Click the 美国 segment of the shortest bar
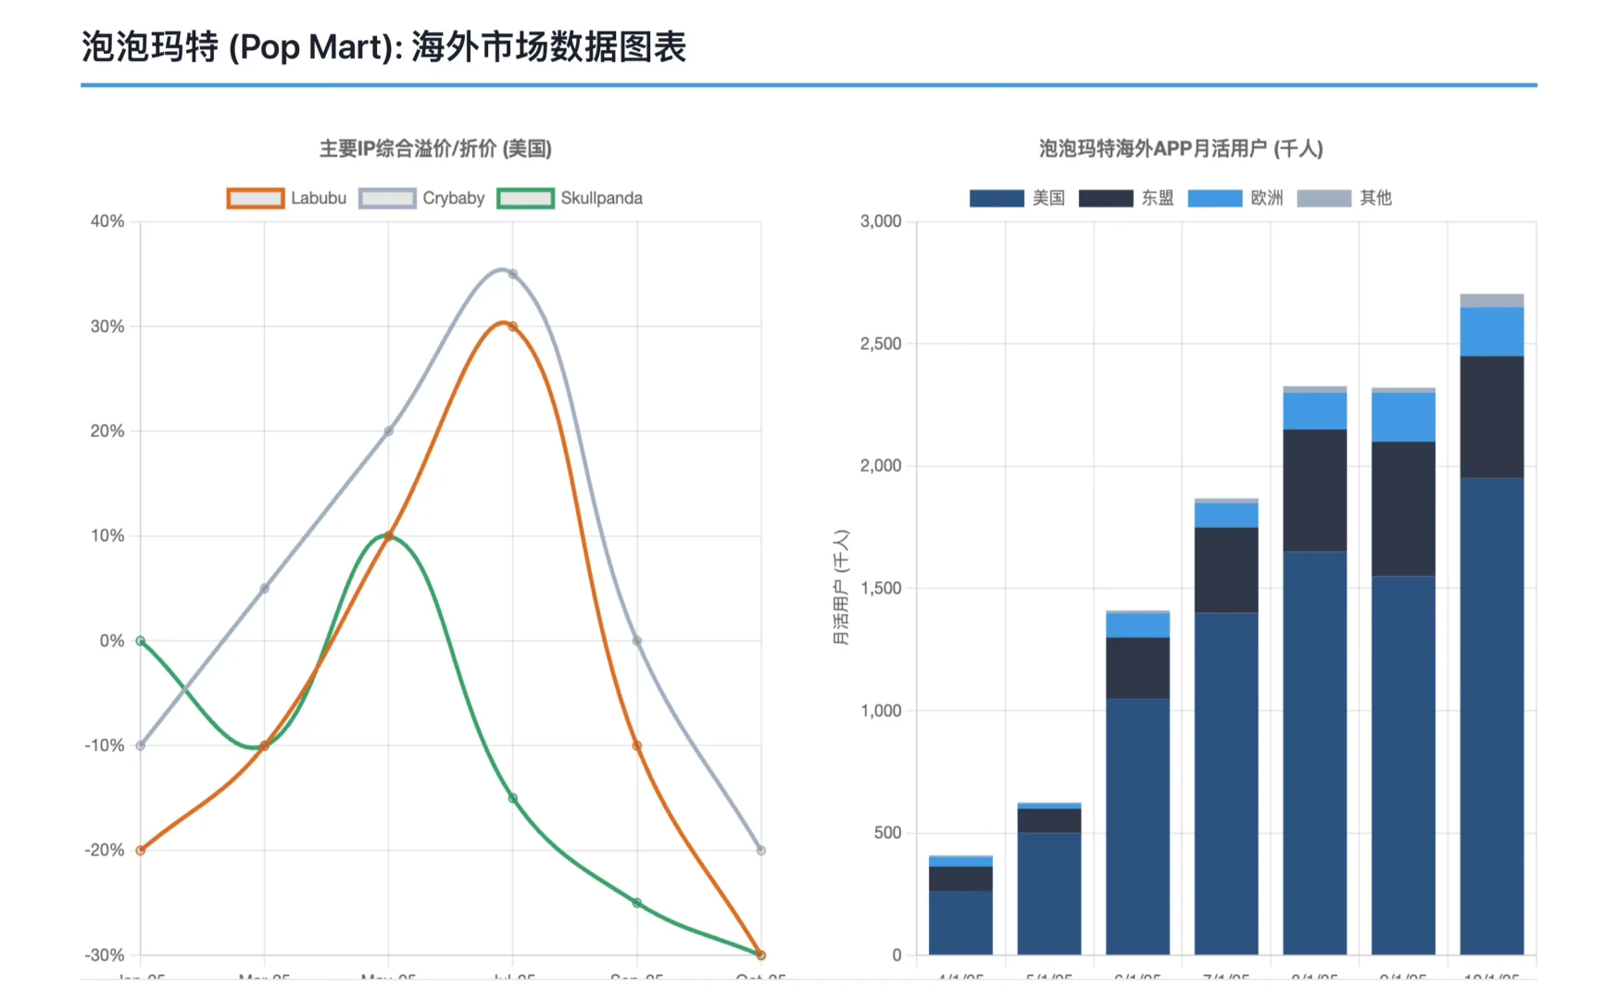 (x=960, y=922)
